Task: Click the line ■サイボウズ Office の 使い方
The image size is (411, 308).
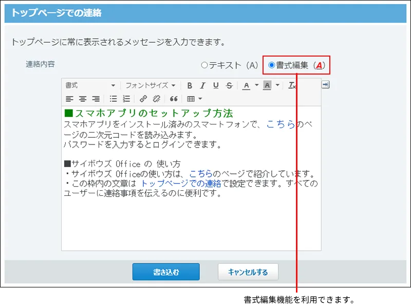Action: 122,164
